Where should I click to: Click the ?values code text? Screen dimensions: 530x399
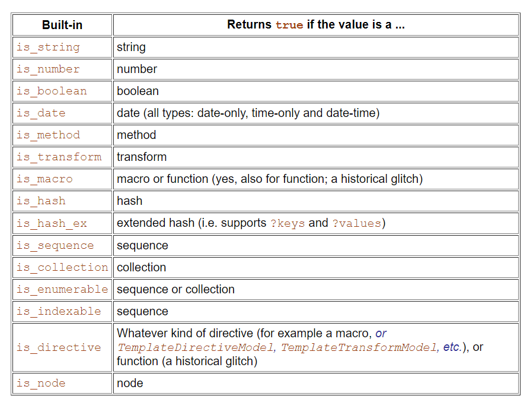pos(356,223)
